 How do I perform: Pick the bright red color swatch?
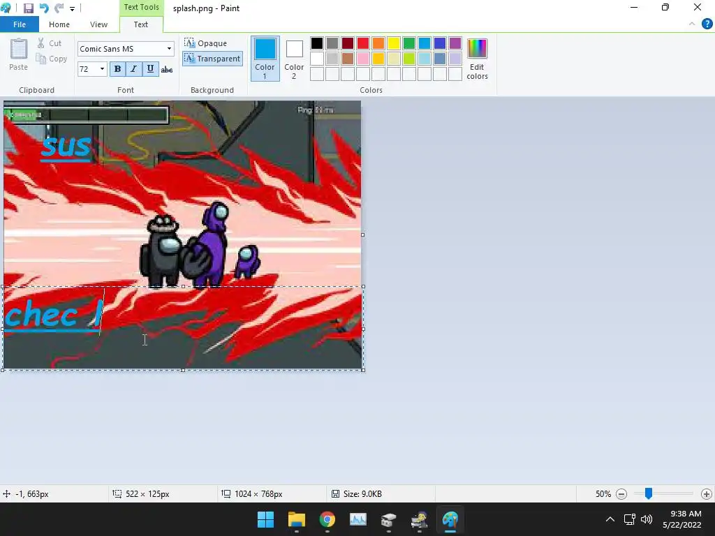pos(363,43)
